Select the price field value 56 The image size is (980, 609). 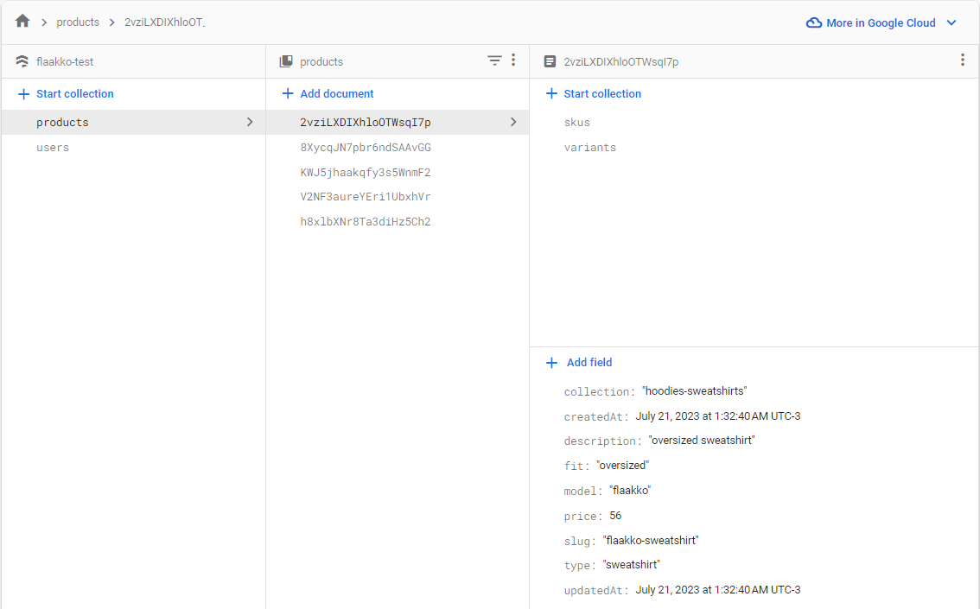tap(615, 515)
